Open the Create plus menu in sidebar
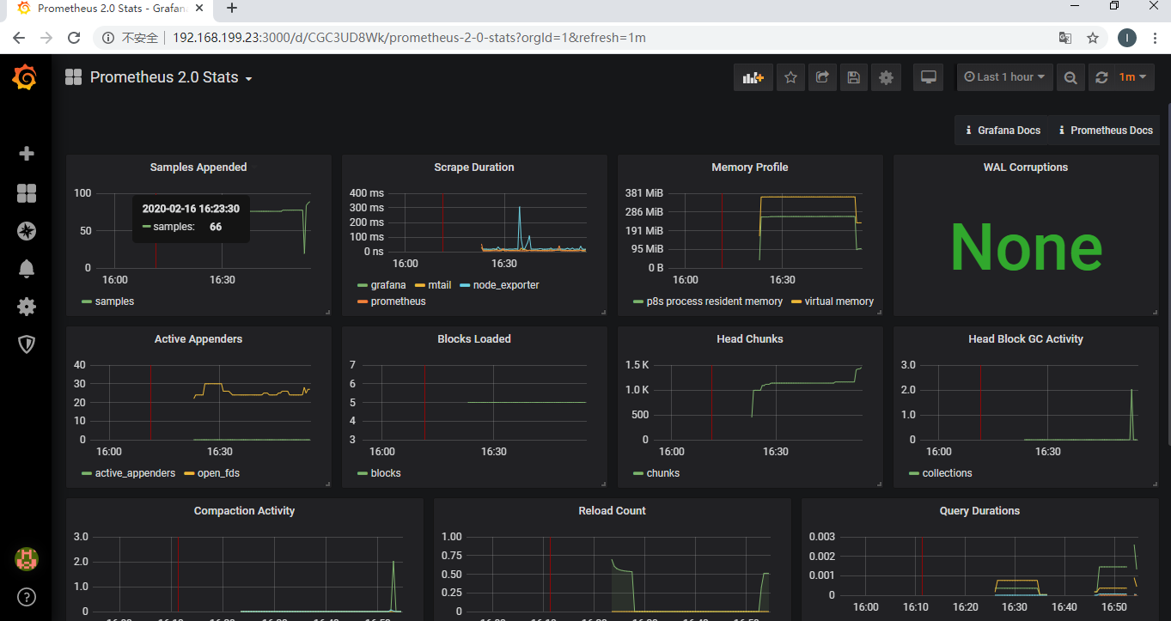This screenshot has height=621, width=1171. 27,153
